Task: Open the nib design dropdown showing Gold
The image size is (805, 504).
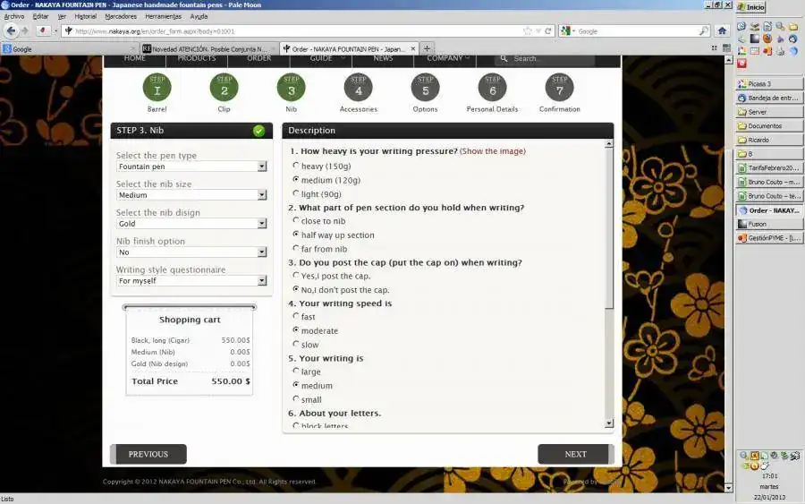Action: 191,224
